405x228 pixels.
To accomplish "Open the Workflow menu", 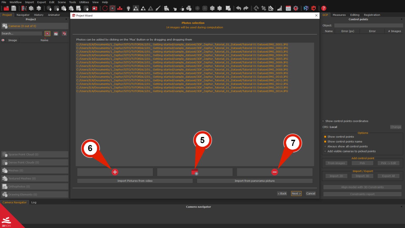I will click(x=16, y=2).
